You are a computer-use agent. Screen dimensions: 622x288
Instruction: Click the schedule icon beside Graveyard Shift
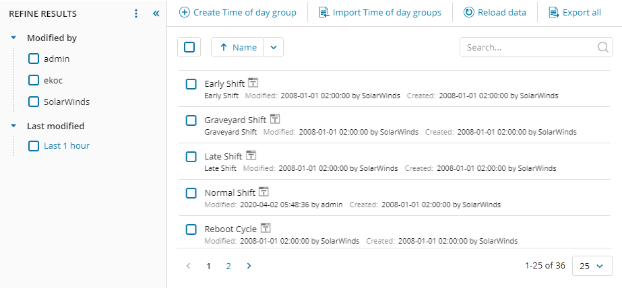point(275,119)
